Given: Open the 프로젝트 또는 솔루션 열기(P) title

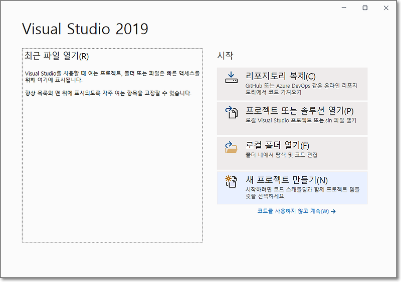Looking at the screenshot, I should (x=299, y=111).
